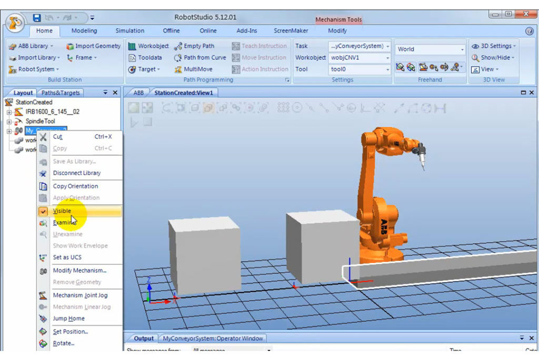This screenshot has width=539, height=360.
Task: Open the View dropdown in 3D View
Action: [485, 69]
